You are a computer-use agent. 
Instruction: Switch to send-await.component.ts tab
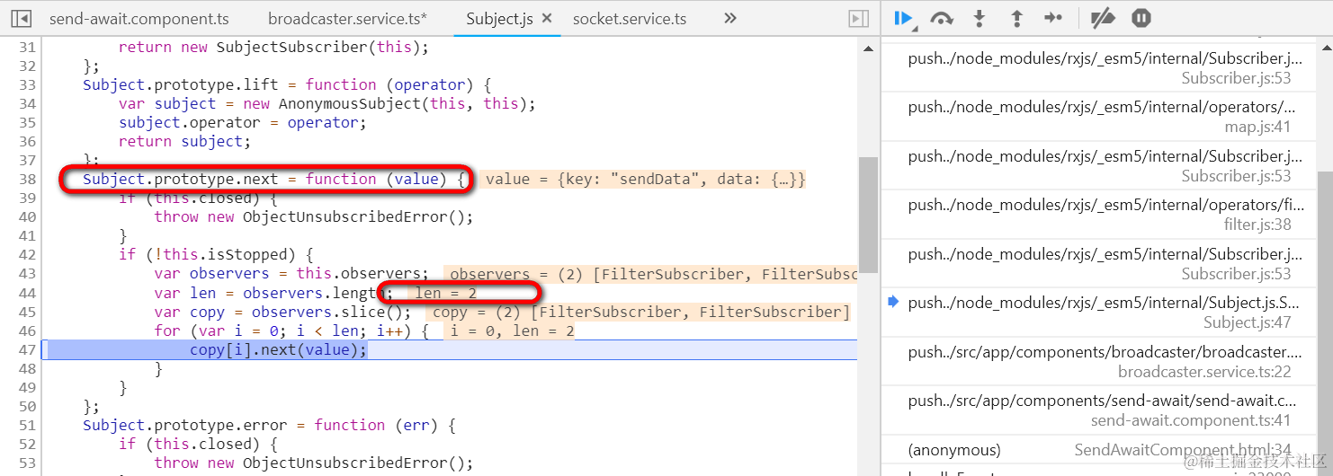tap(139, 18)
